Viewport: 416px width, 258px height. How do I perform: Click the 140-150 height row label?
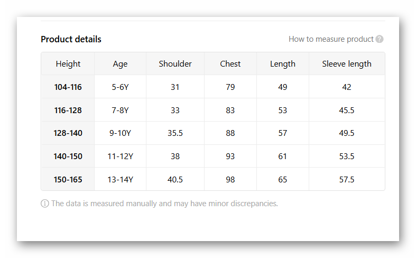tap(68, 156)
